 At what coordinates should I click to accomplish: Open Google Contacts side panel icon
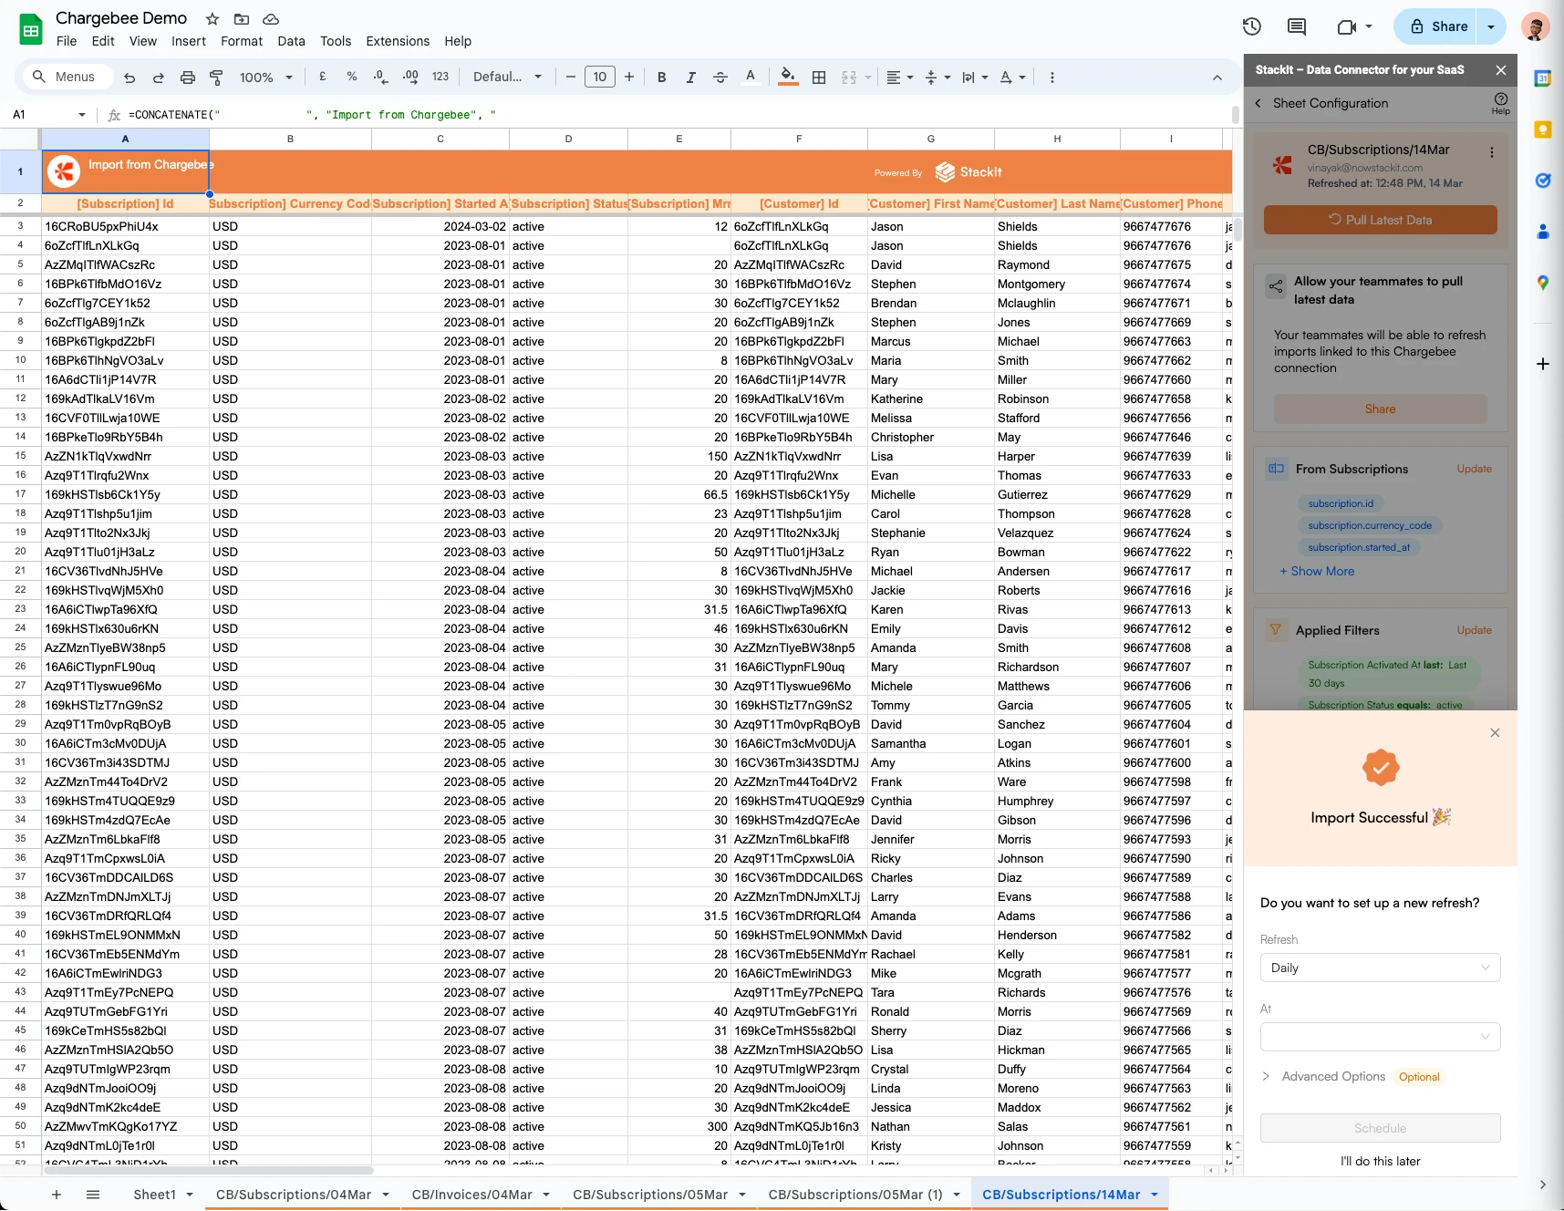click(1543, 232)
